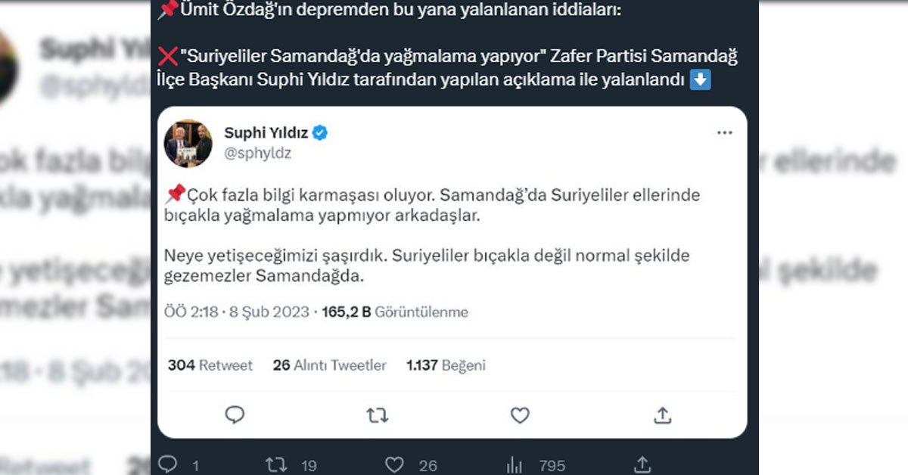Open view analytics icon showing 795
This screenshot has height=475, width=908.
(x=515, y=464)
